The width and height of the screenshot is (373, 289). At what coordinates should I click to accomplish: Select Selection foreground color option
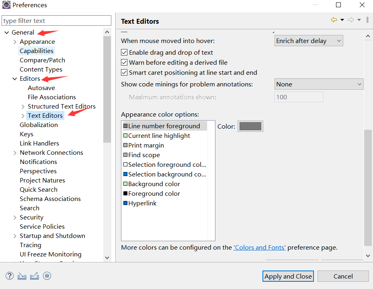pyautogui.click(x=165, y=165)
